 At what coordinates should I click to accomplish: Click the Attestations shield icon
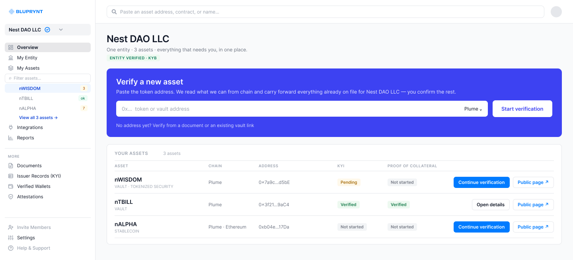tap(11, 197)
